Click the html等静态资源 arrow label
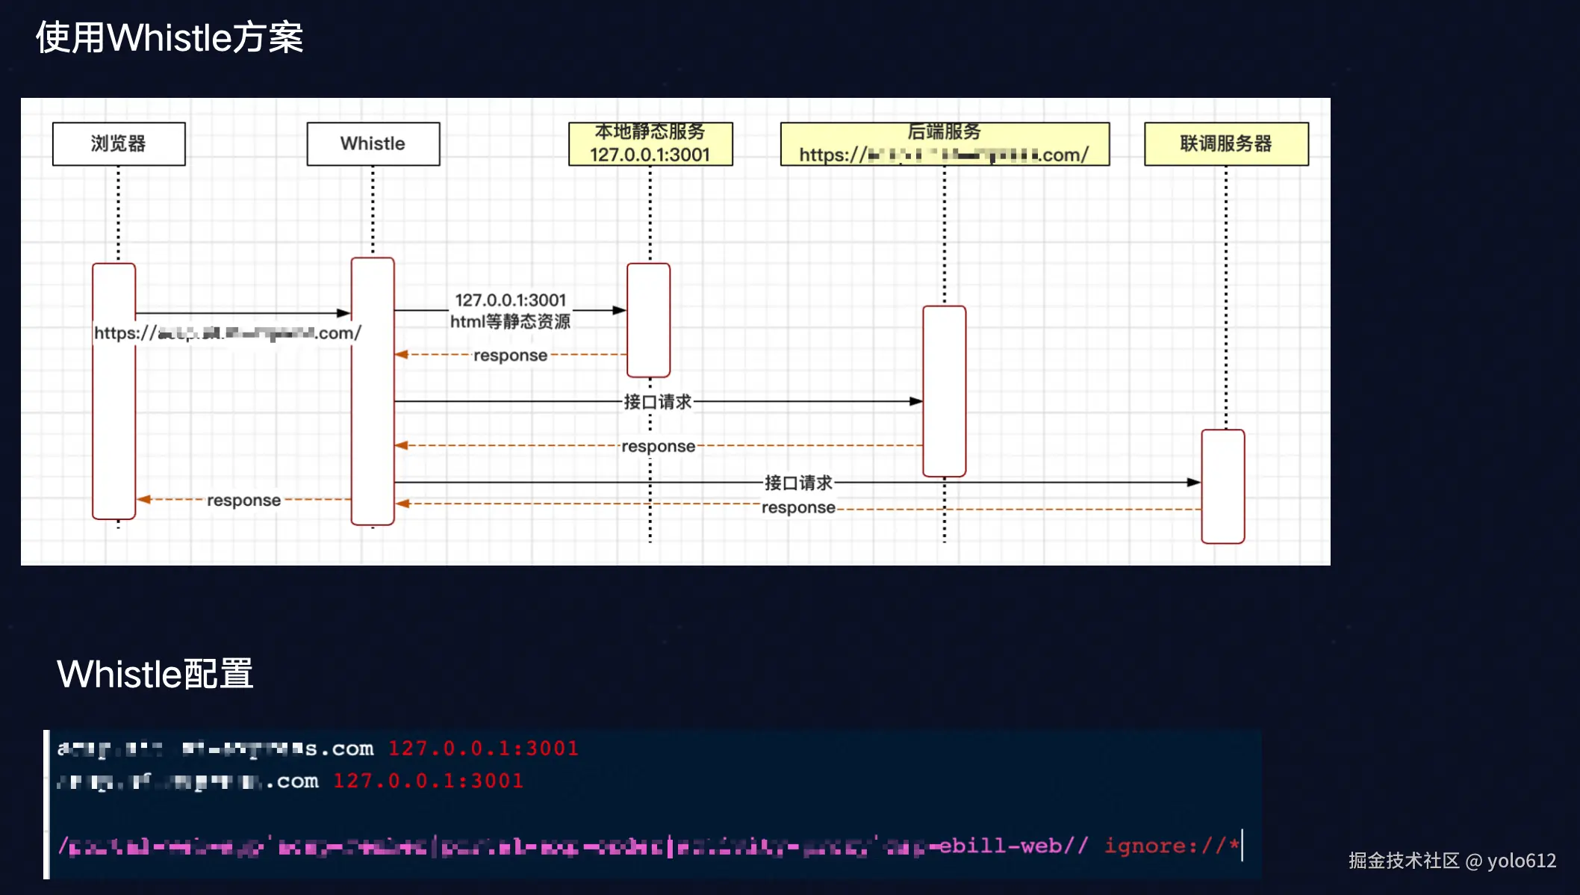Viewport: 1580px width, 895px height. [x=510, y=321]
